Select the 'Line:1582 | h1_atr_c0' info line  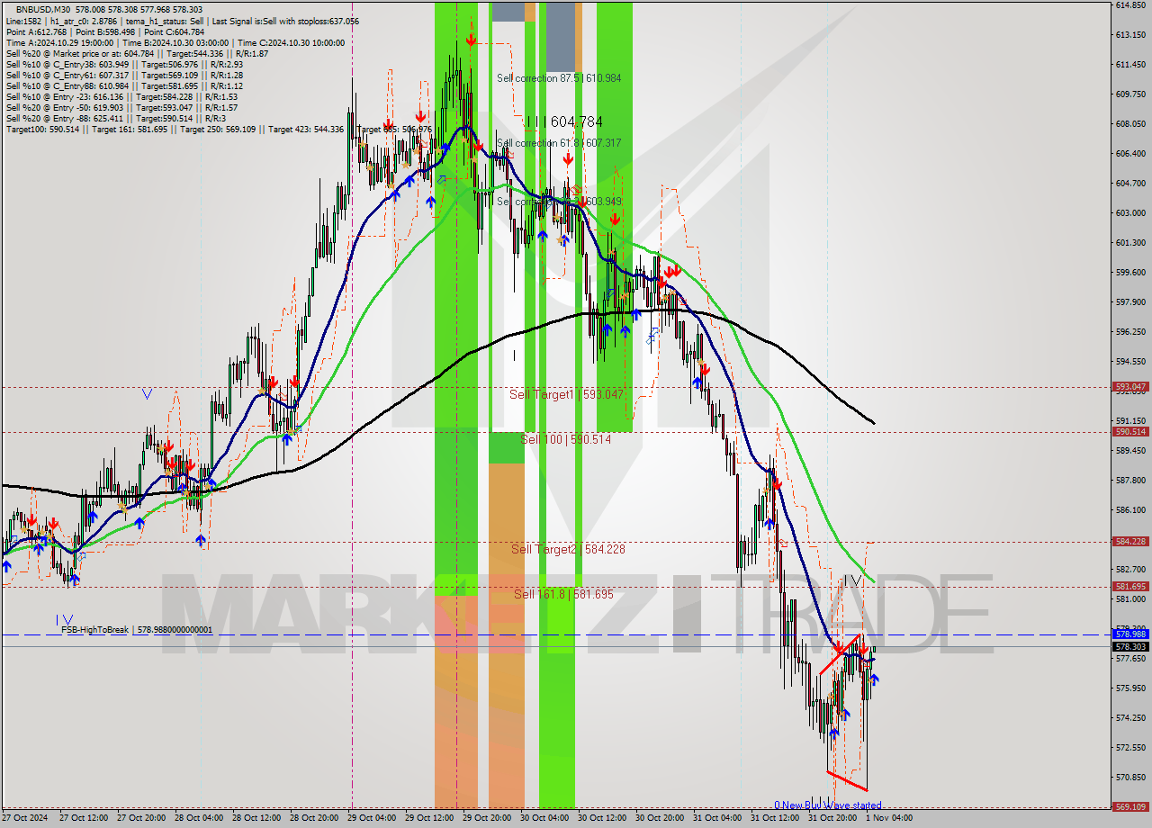point(182,20)
